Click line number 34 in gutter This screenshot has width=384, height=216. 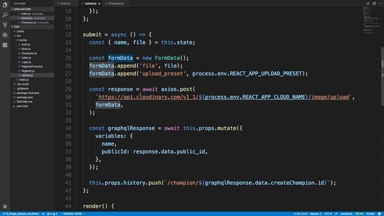(x=68, y=128)
